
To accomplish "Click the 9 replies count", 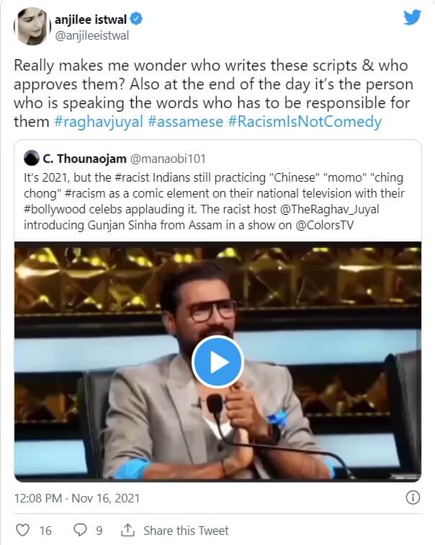I will (99, 530).
